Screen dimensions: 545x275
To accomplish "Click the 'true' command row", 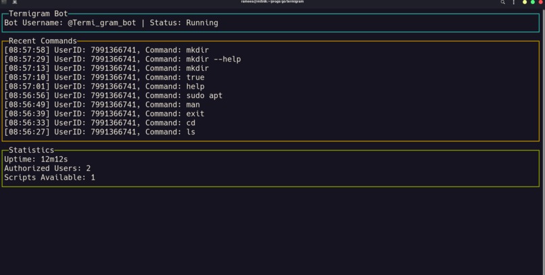I will pyautogui.click(x=104, y=77).
